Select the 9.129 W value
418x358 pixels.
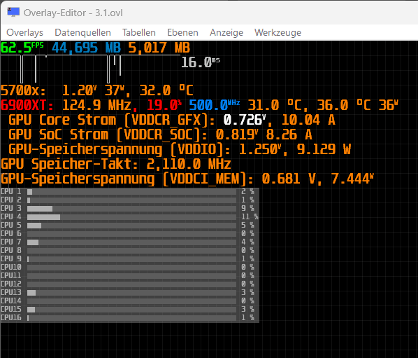coord(324,149)
